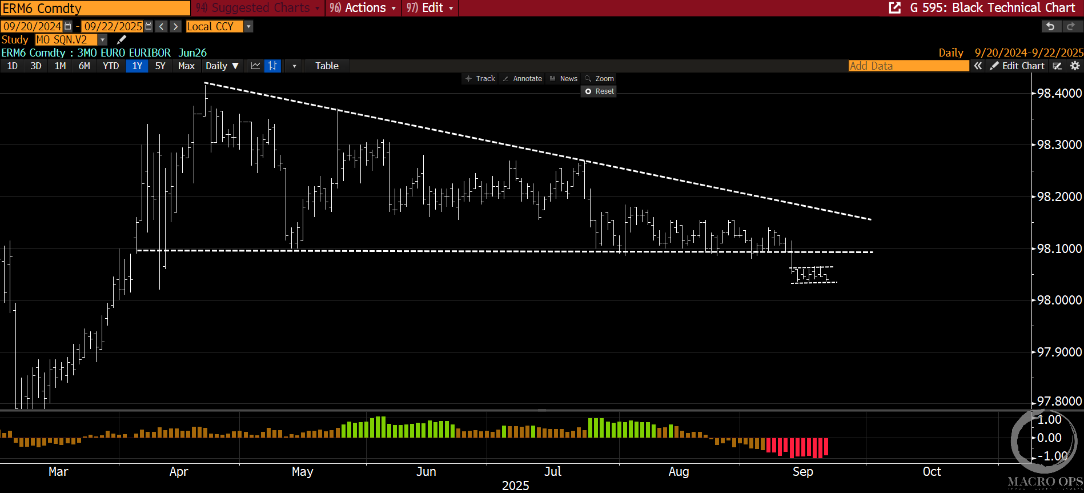
Task: Click into the Add Data field
Action: pos(908,66)
